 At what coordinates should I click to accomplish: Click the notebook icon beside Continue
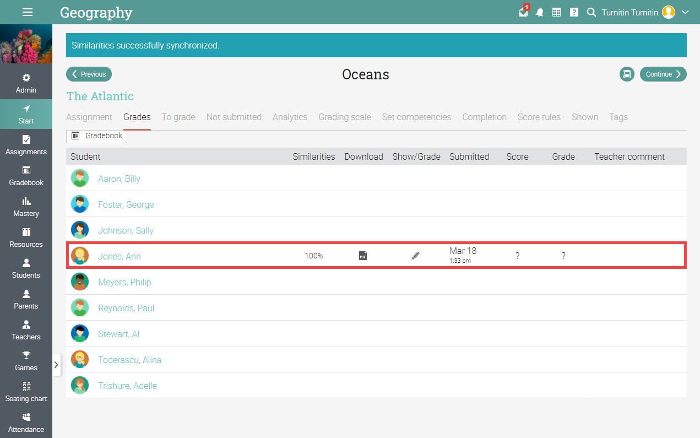click(x=627, y=74)
